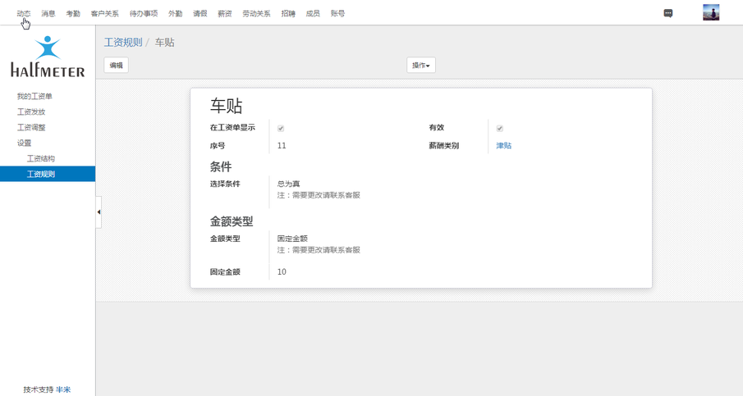Go to 工资规则 breadcrumb link

click(122, 43)
